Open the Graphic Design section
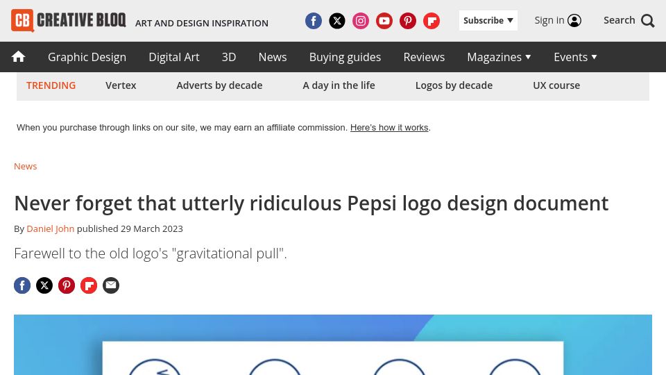This screenshot has height=375, width=666. pyautogui.click(x=87, y=57)
